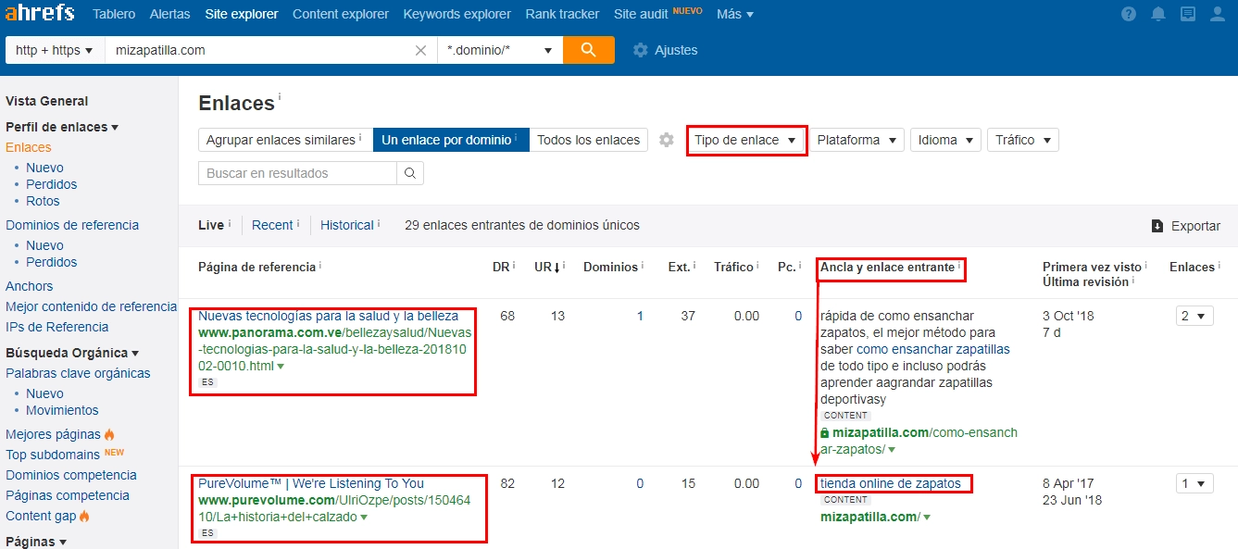Click the flame icon next to Content gap
Screen dimensions: 1238x549
click(84, 516)
